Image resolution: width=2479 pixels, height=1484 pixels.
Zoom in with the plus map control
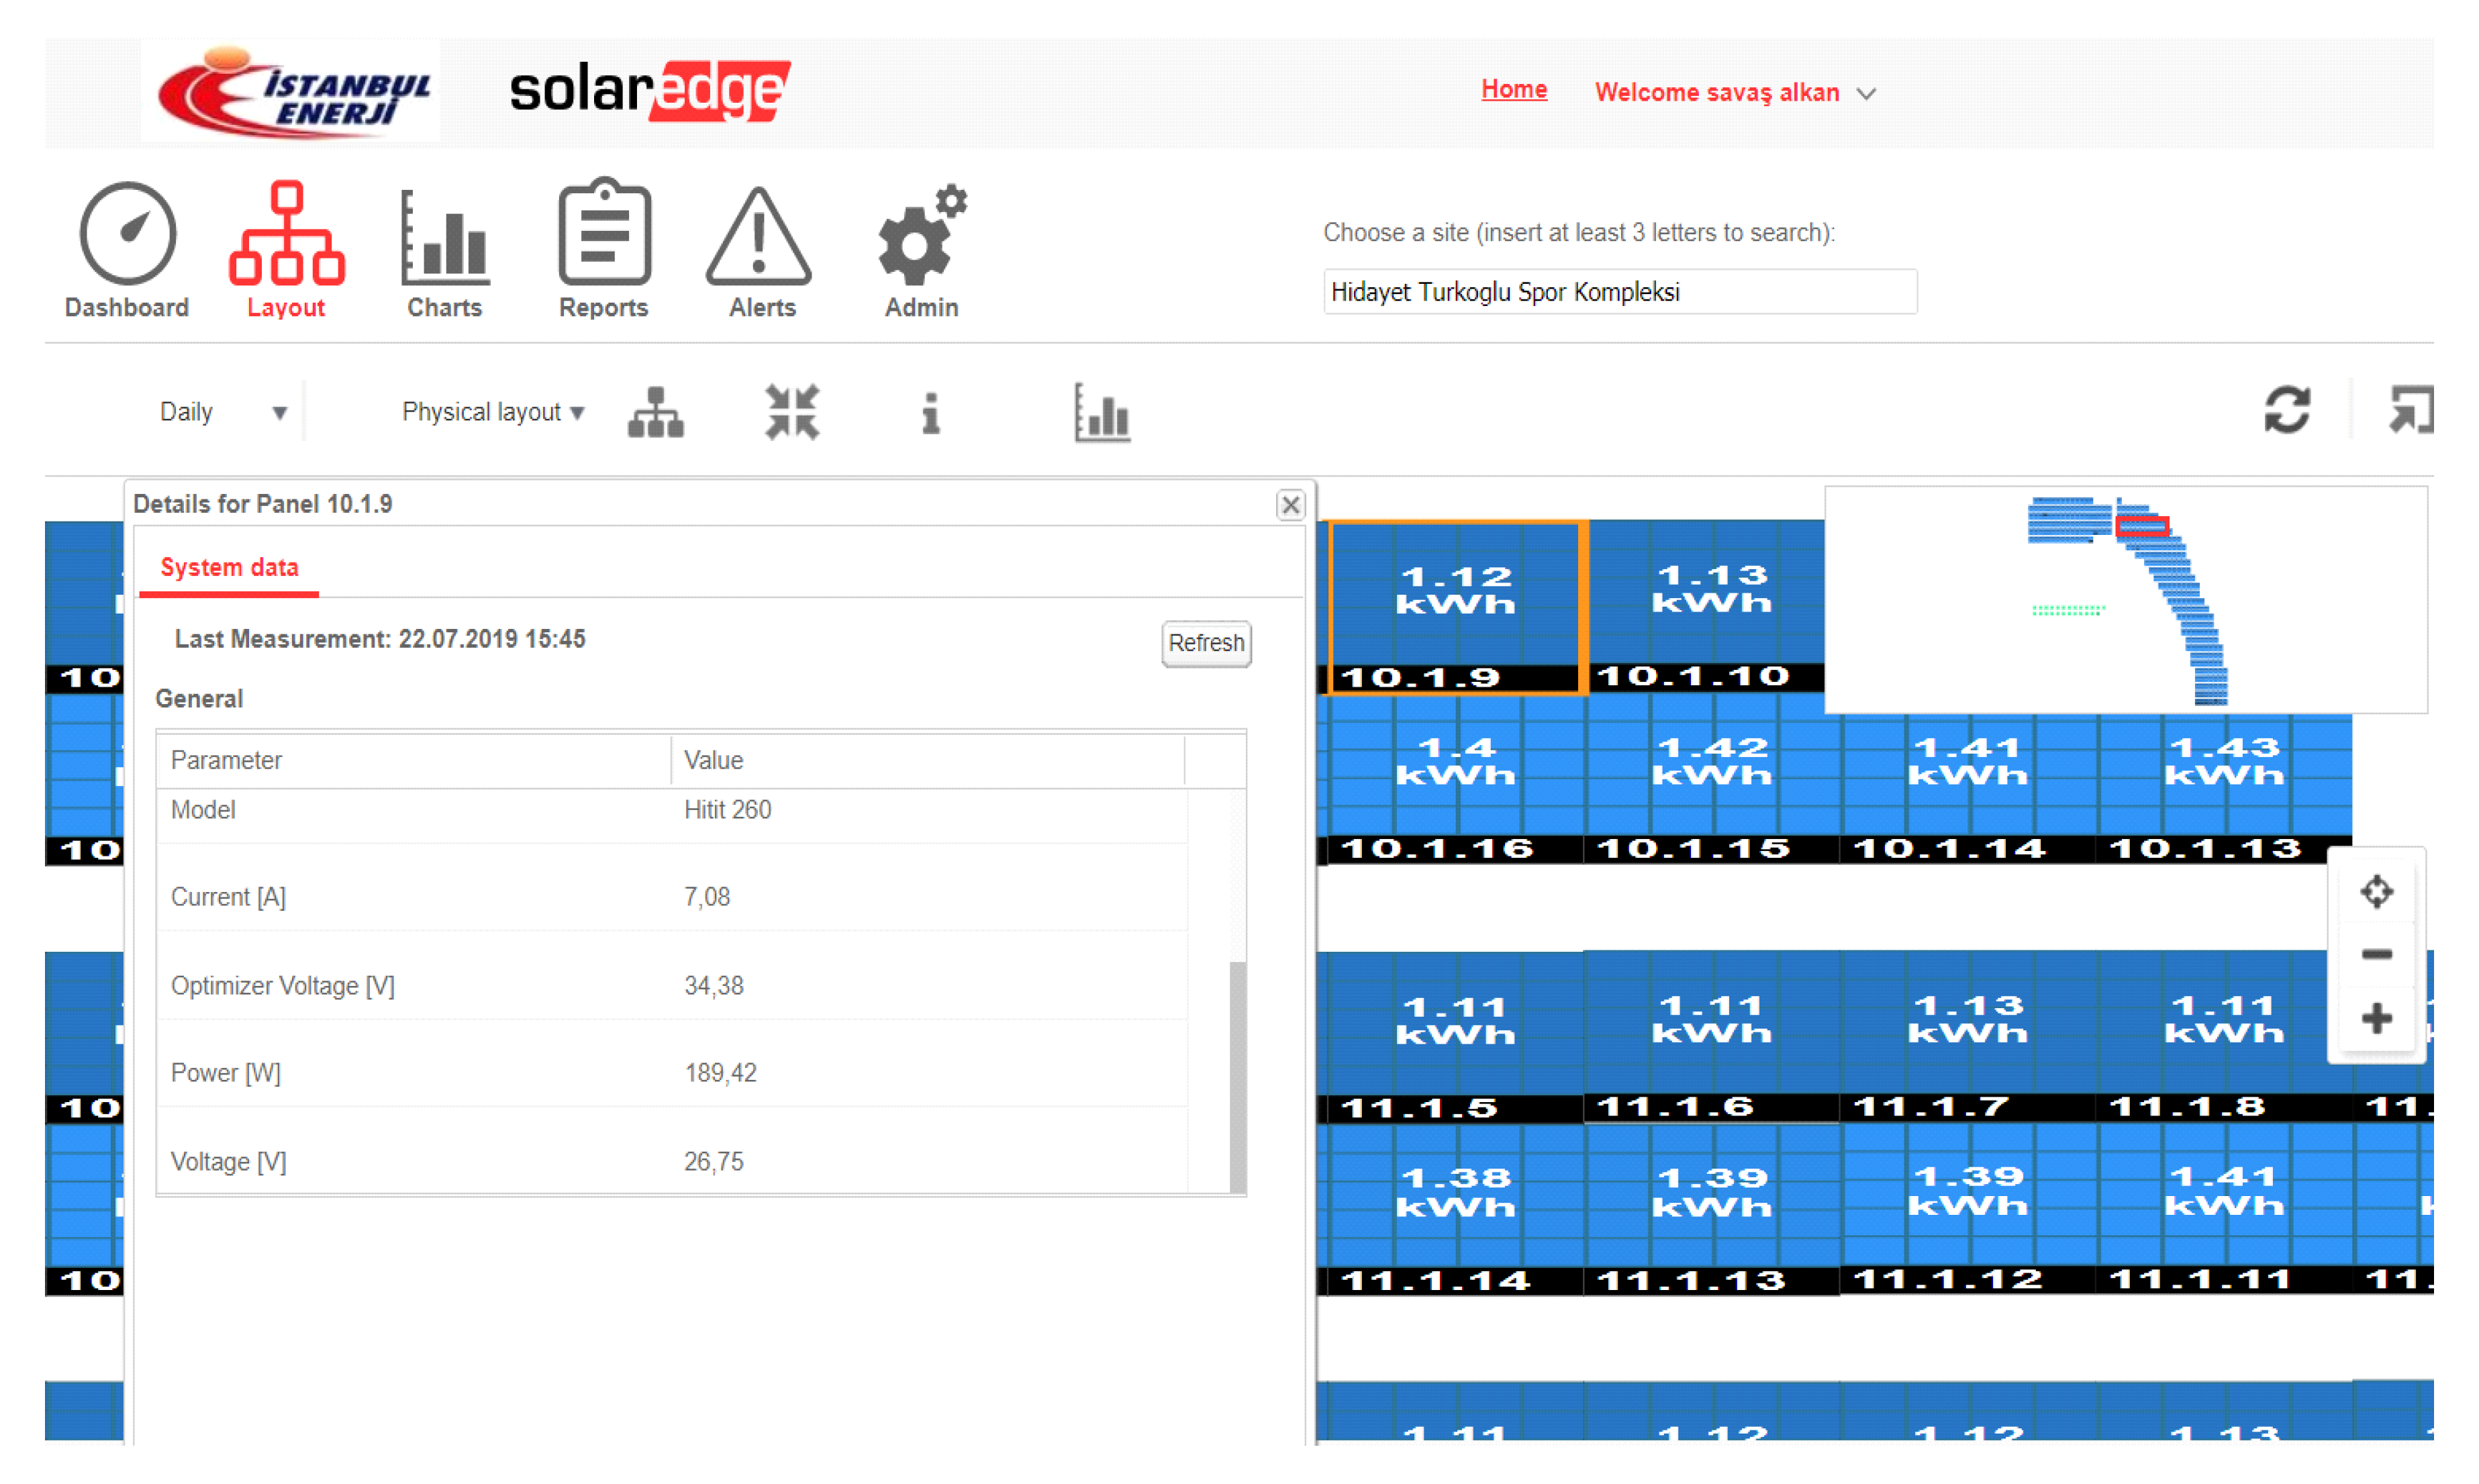tap(2376, 1019)
